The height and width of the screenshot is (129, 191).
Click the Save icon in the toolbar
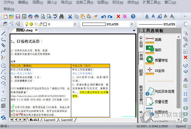pyautogui.click(x=18, y=16)
